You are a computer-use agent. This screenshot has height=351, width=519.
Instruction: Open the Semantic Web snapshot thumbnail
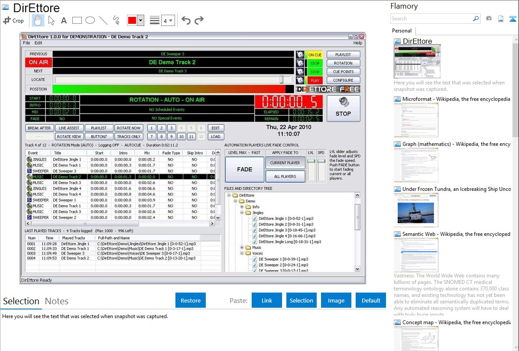point(416,255)
